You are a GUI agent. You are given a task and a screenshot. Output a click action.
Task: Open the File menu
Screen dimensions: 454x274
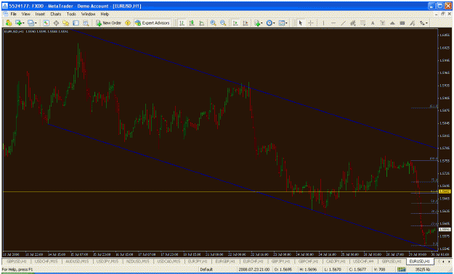click(14, 14)
